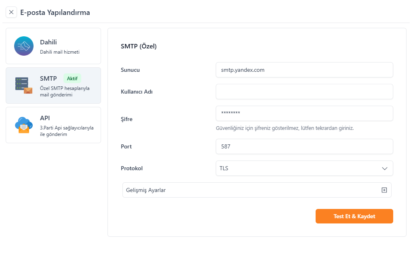This screenshot has height=265, width=413.
Task: Switch to the SMTP option title
Action: pos(48,78)
